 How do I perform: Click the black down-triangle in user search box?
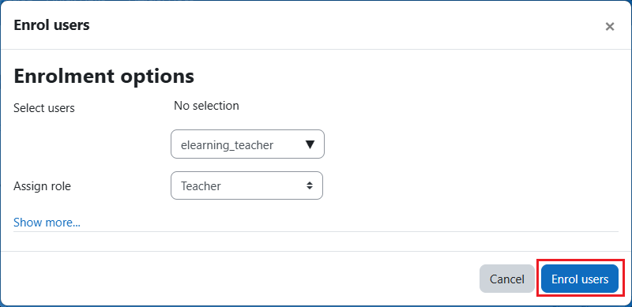pyautogui.click(x=310, y=144)
